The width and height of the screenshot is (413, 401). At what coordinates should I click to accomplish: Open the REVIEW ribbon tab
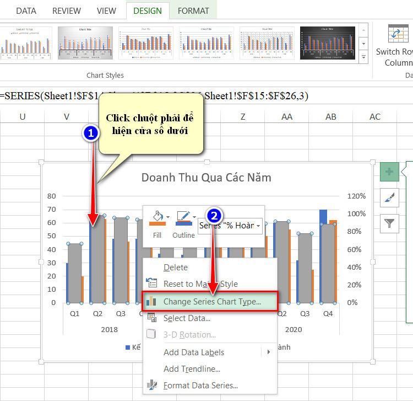coord(67,11)
